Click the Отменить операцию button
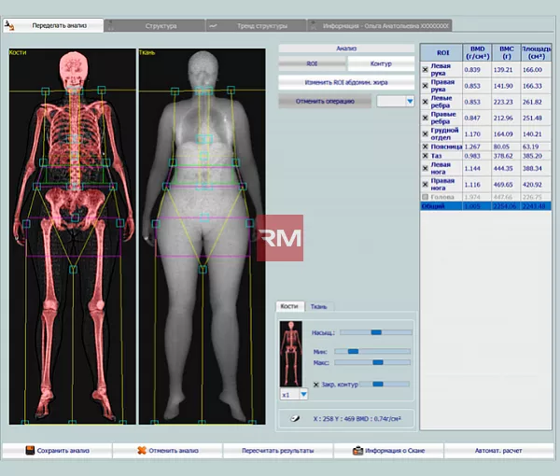The height and width of the screenshot is (476, 560). tap(325, 102)
